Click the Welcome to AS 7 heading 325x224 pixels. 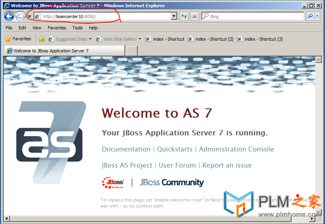coord(157,113)
